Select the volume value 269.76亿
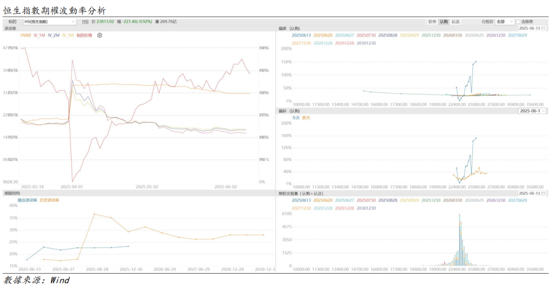 coord(168,21)
